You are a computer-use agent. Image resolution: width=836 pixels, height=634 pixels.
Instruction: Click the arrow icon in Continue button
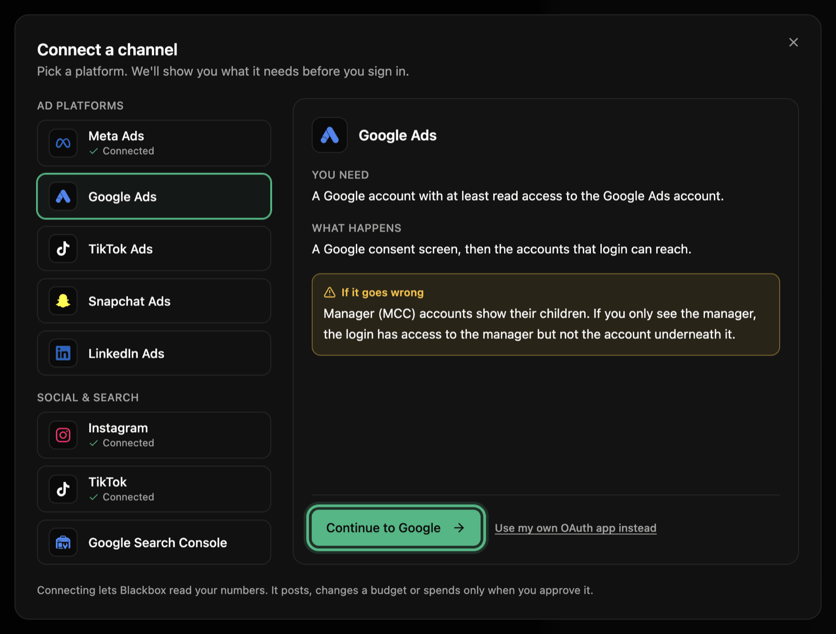click(459, 528)
